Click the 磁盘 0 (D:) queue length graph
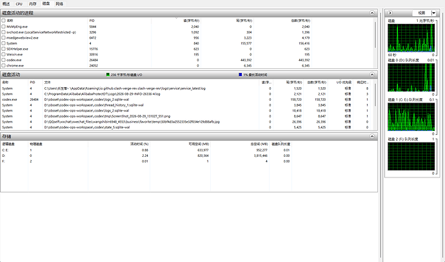 (x=411, y=77)
